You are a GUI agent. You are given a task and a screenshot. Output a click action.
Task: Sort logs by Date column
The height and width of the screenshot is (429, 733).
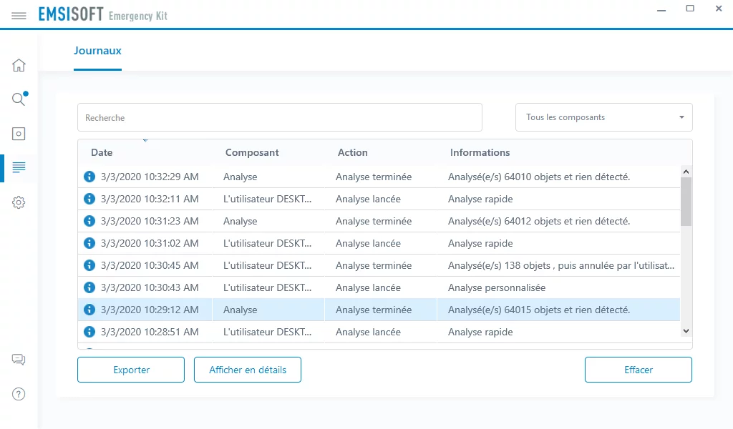(102, 152)
